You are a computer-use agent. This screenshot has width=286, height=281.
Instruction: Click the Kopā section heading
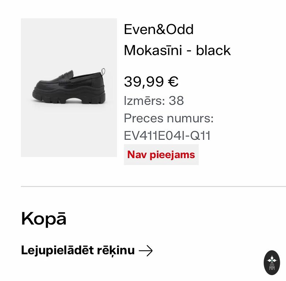[44, 218]
